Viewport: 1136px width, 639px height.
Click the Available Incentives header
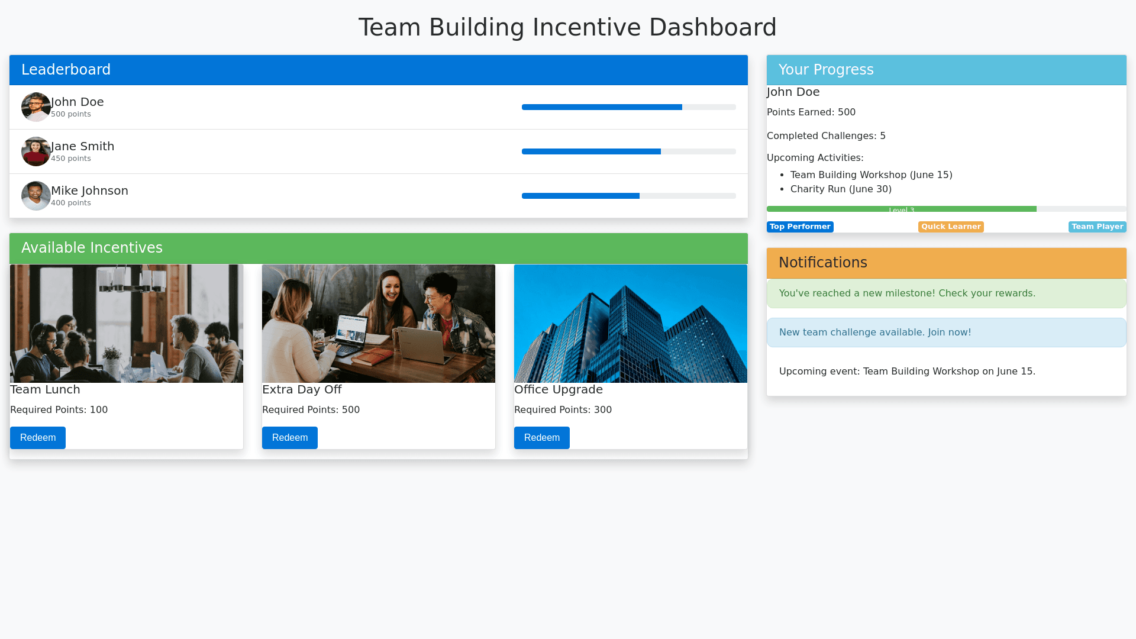point(379,248)
